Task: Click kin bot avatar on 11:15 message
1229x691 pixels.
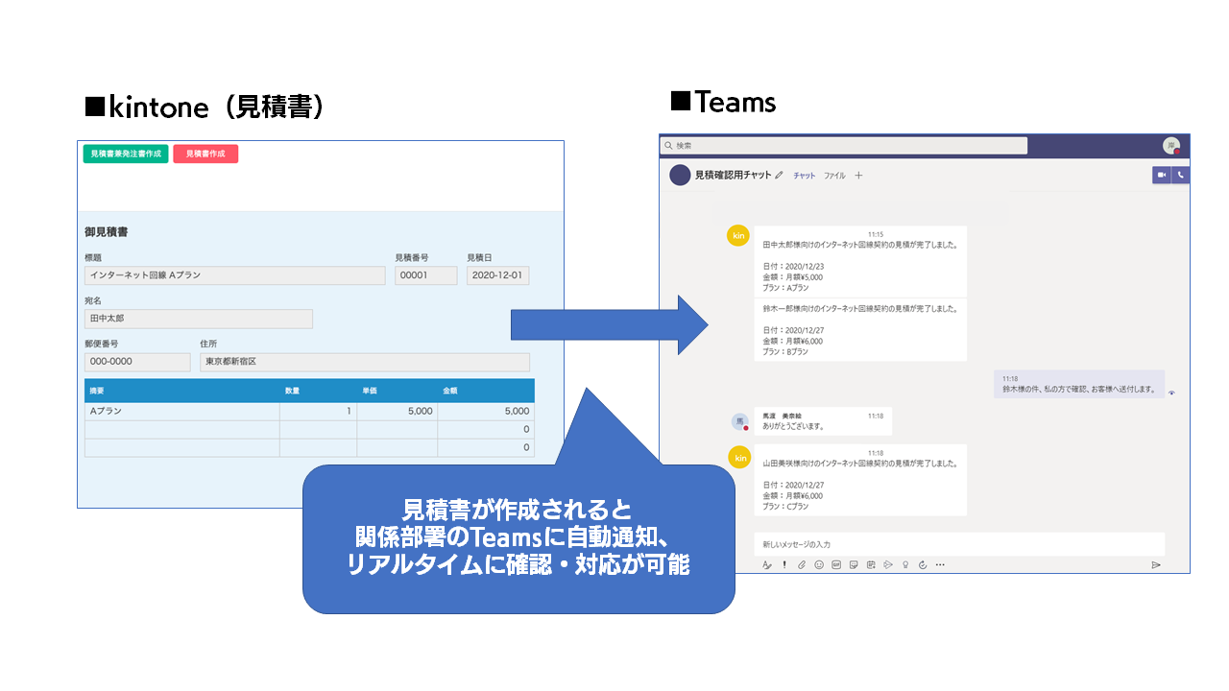Action: (738, 235)
